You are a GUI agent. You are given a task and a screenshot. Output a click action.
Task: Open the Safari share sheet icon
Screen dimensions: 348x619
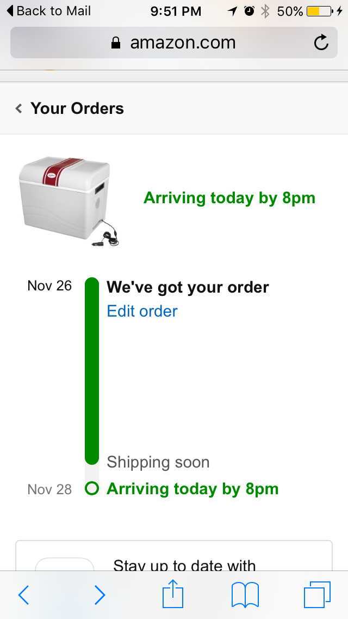point(173,593)
